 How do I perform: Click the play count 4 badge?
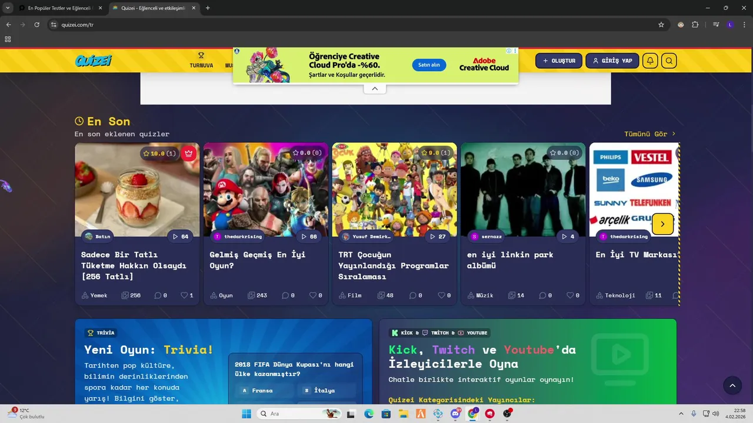tap(568, 236)
